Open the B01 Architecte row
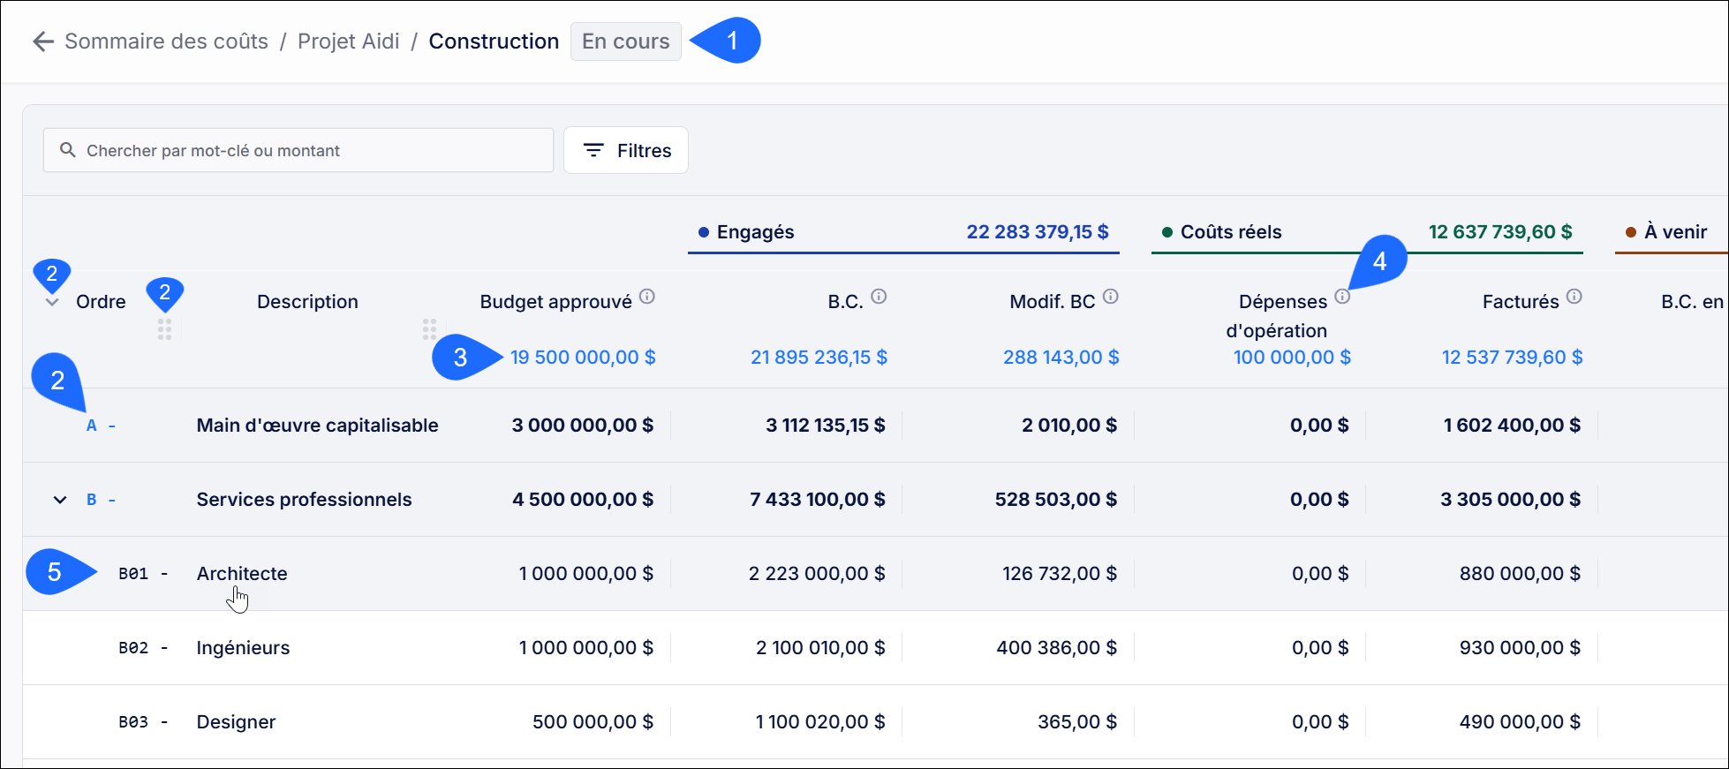This screenshot has width=1729, height=769. point(874,574)
